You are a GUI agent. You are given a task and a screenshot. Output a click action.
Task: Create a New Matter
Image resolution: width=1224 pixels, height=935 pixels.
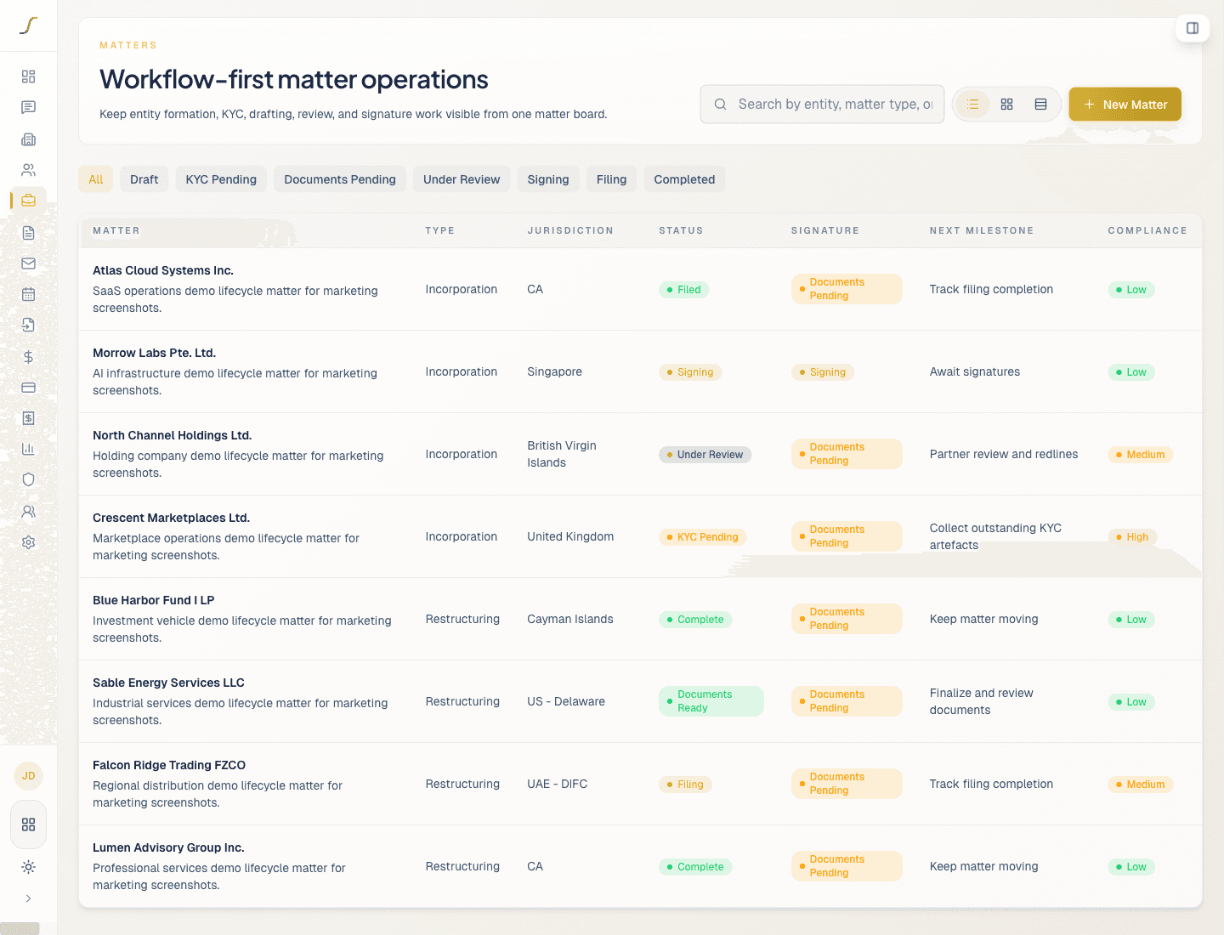point(1125,104)
